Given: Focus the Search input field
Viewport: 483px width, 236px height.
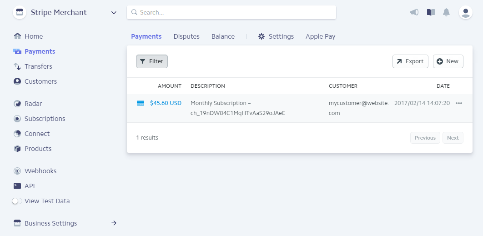Looking at the screenshot, I should click(x=231, y=12).
